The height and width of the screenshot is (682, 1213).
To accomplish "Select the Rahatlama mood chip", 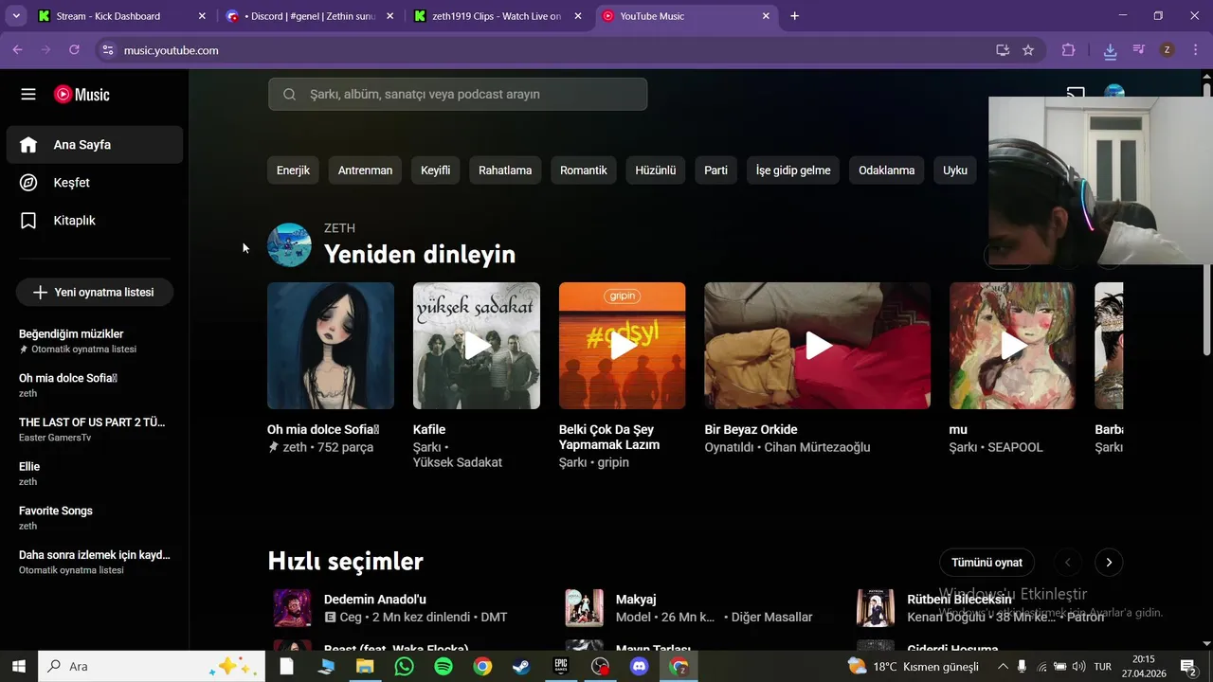I will tap(505, 170).
